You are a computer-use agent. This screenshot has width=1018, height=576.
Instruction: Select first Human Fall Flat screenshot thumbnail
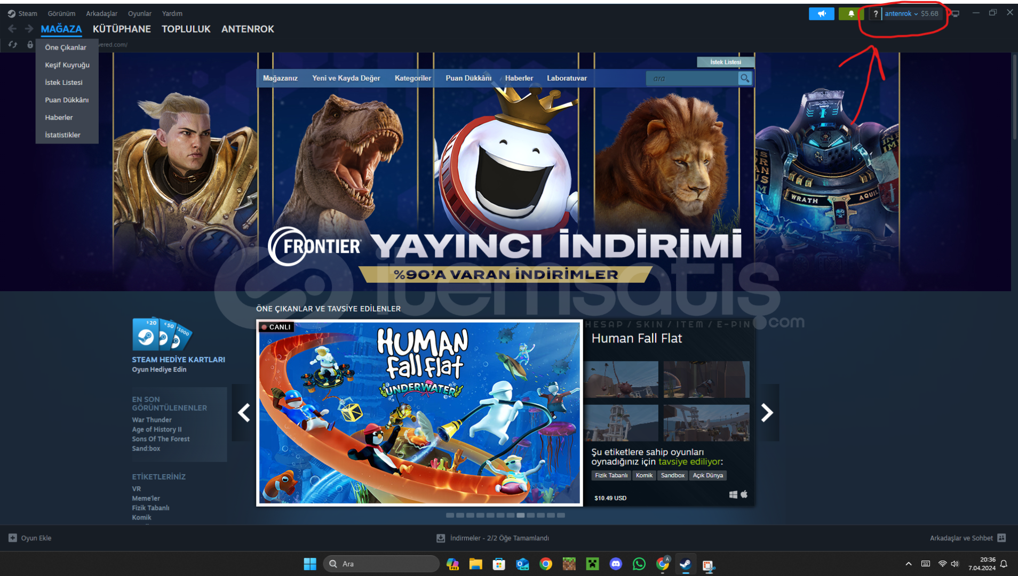[x=621, y=379]
